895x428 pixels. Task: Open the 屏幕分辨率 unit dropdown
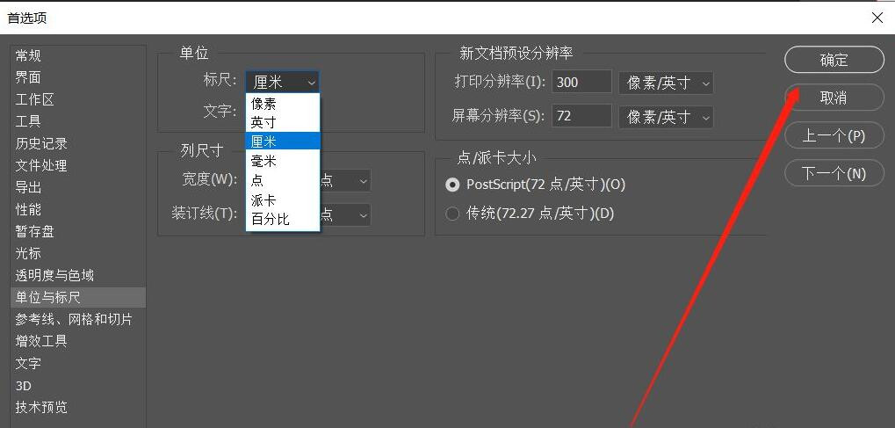coord(666,116)
